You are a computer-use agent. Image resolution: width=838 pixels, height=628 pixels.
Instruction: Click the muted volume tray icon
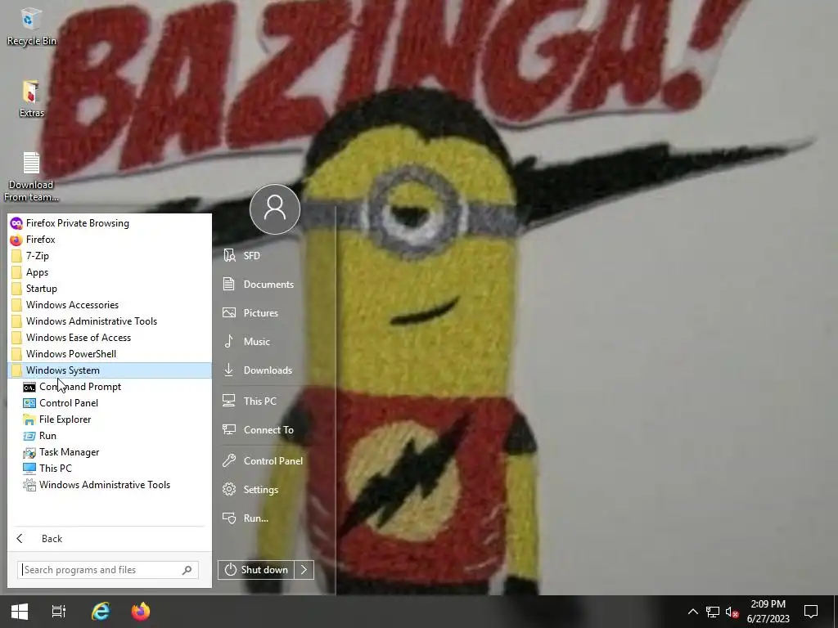[x=732, y=612]
